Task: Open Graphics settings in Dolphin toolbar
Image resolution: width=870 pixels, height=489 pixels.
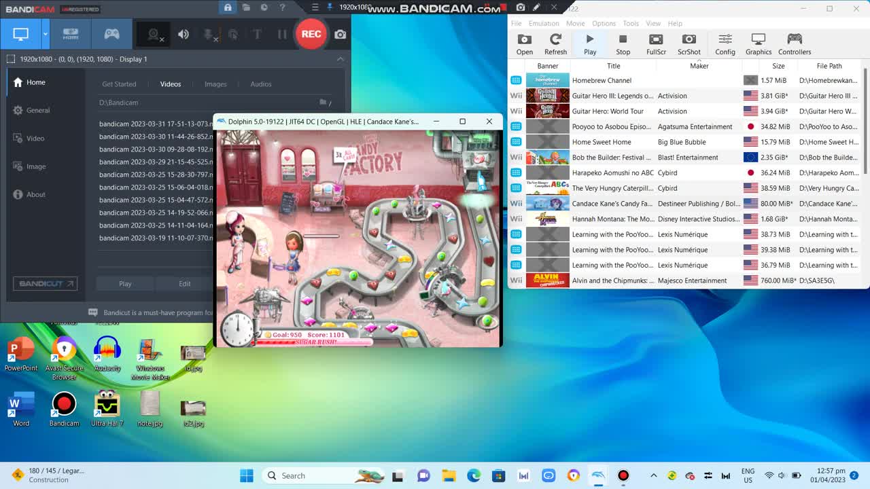Action: pos(759,44)
